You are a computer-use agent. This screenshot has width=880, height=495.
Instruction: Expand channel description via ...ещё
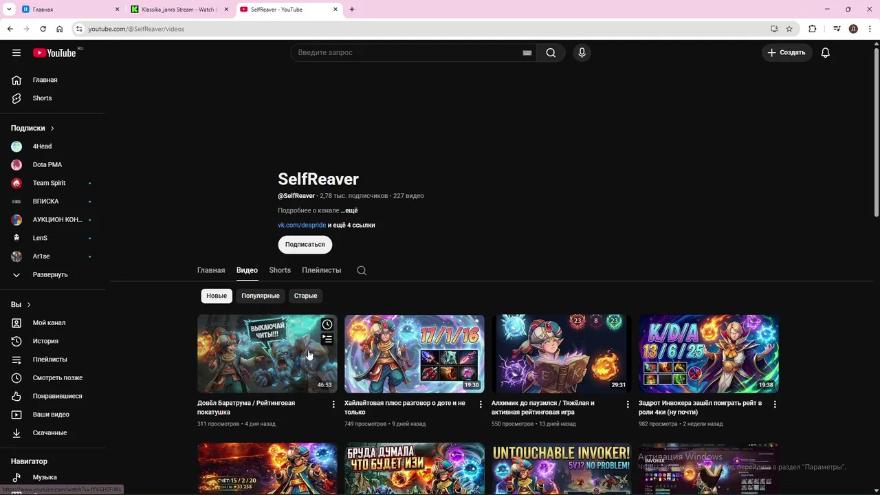(349, 210)
